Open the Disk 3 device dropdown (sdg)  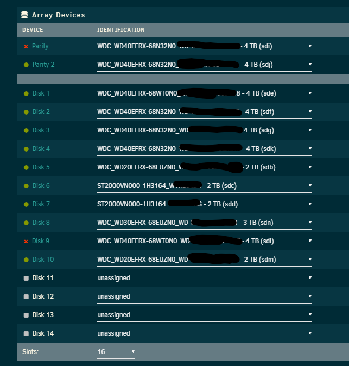click(205, 130)
